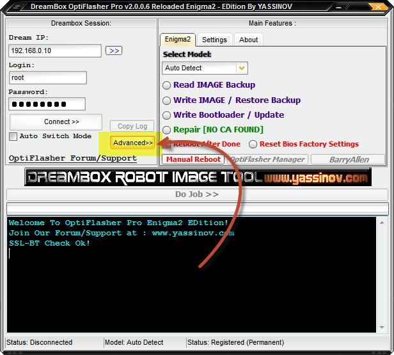Viewport: 394px width, 355px height.
Task: Open the OptiFlasher Forum/Support link
Action: 73,158
